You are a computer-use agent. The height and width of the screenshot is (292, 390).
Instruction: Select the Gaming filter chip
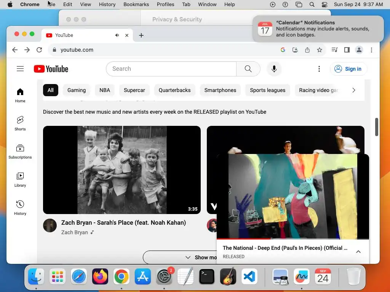77,90
